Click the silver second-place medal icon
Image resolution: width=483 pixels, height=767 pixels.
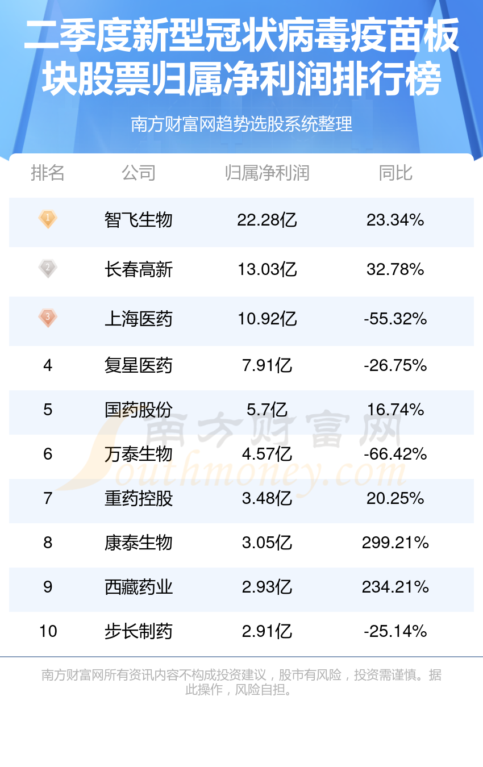point(48,269)
